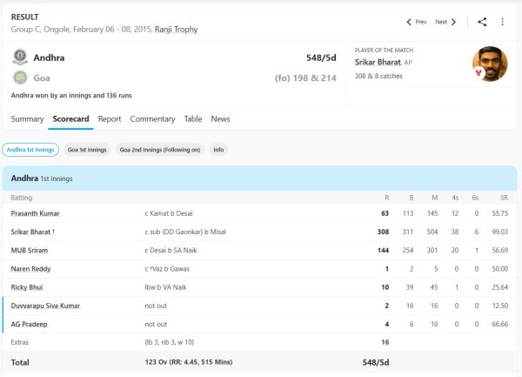Open MUB Sriram's player profile

click(x=30, y=250)
